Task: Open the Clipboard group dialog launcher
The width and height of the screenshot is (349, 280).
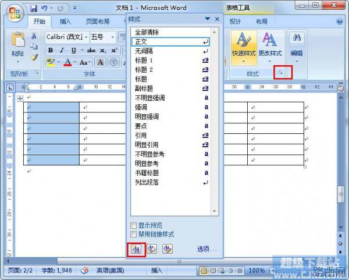Action: 37,72
